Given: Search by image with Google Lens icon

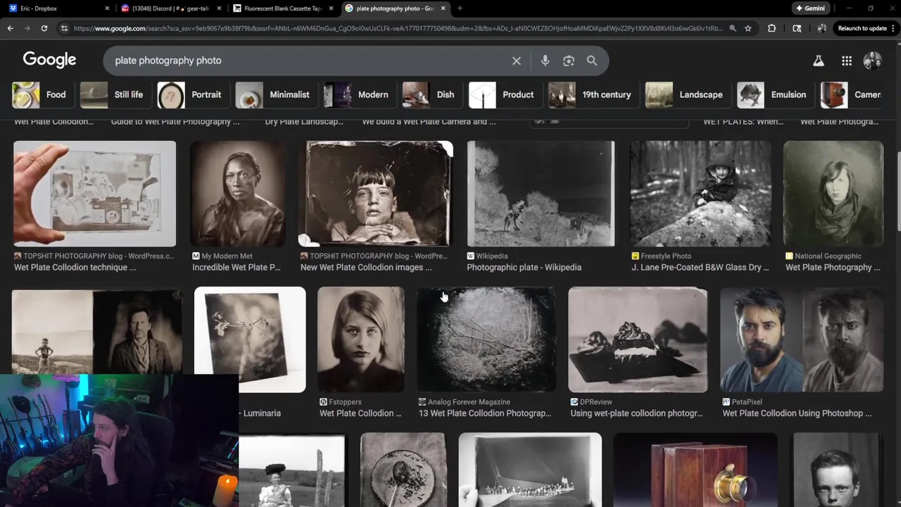Looking at the screenshot, I should pos(569,61).
